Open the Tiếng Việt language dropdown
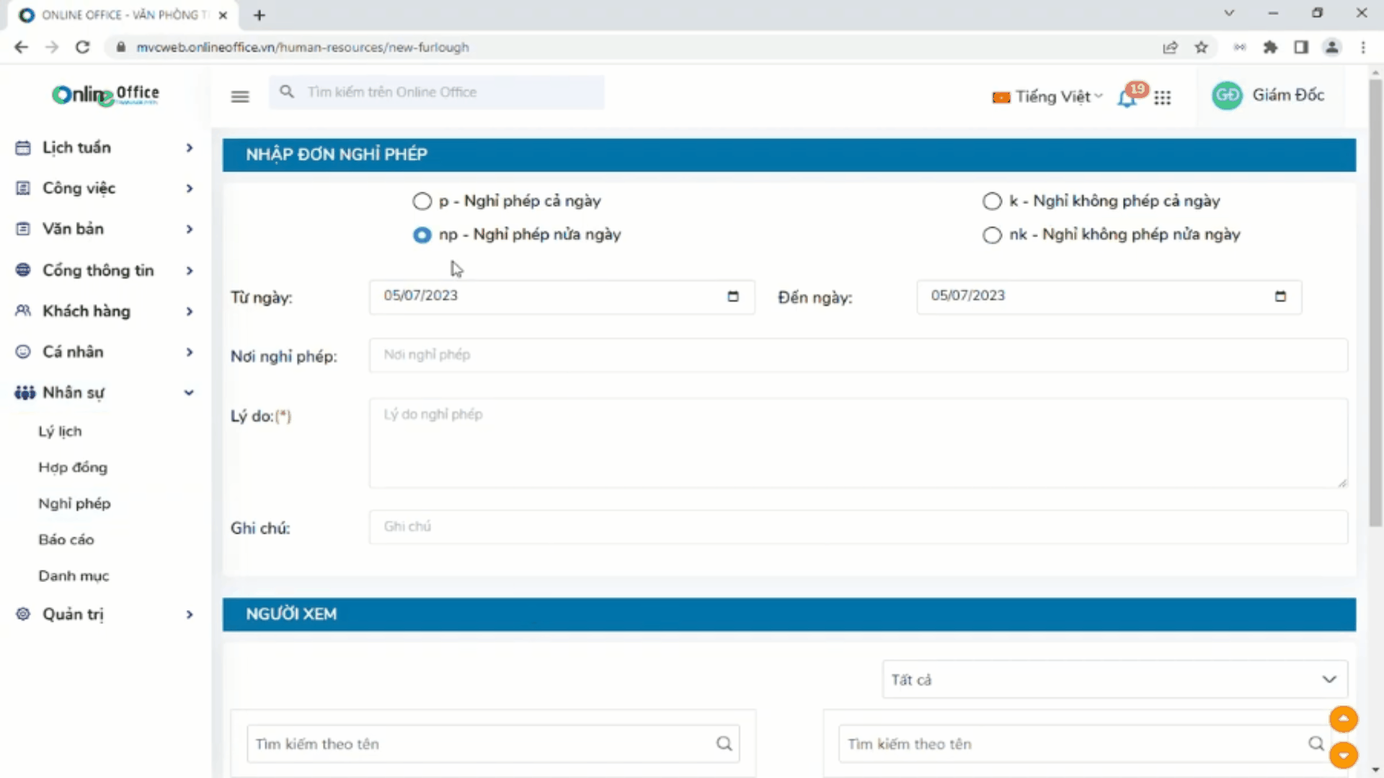 (x=1049, y=97)
